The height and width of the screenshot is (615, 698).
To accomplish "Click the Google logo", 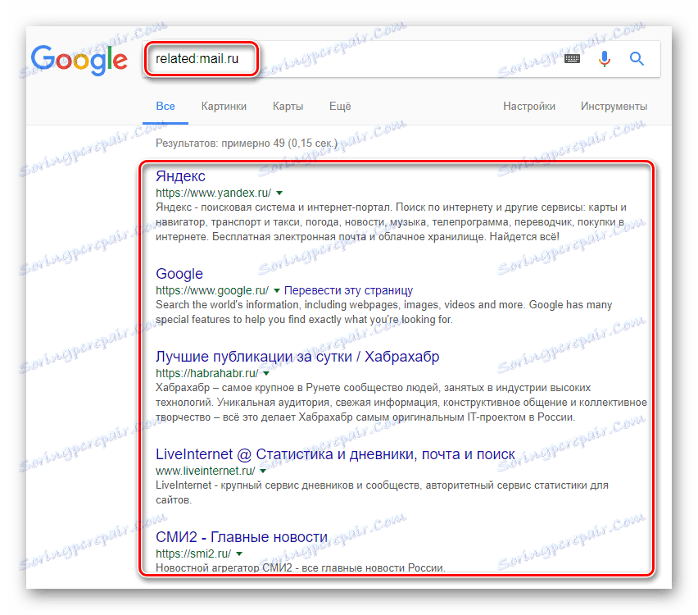I will (x=79, y=60).
